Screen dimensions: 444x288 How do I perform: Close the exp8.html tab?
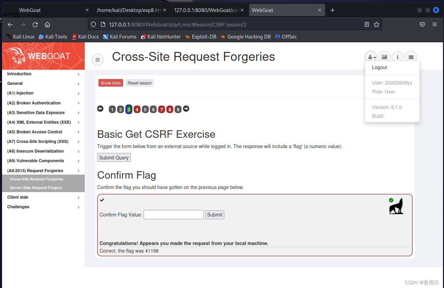[164, 10]
